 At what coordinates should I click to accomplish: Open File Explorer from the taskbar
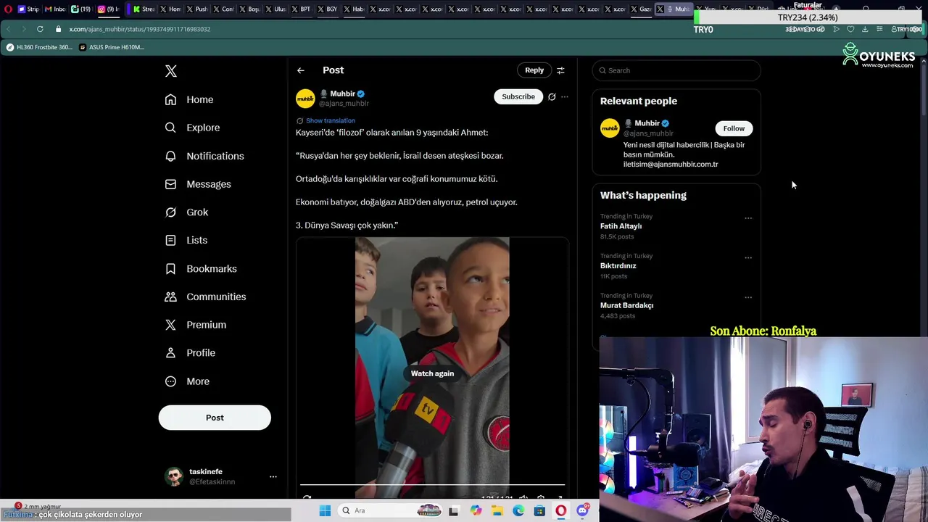pos(497,510)
